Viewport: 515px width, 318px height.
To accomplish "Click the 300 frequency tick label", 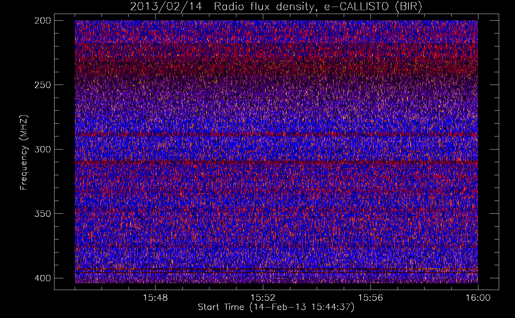I will click(x=42, y=149).
